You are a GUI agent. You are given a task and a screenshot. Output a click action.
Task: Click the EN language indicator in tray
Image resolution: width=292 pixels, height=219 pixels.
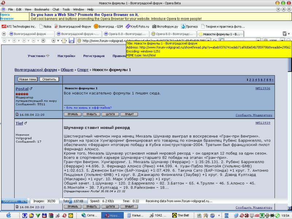[226, 215]
